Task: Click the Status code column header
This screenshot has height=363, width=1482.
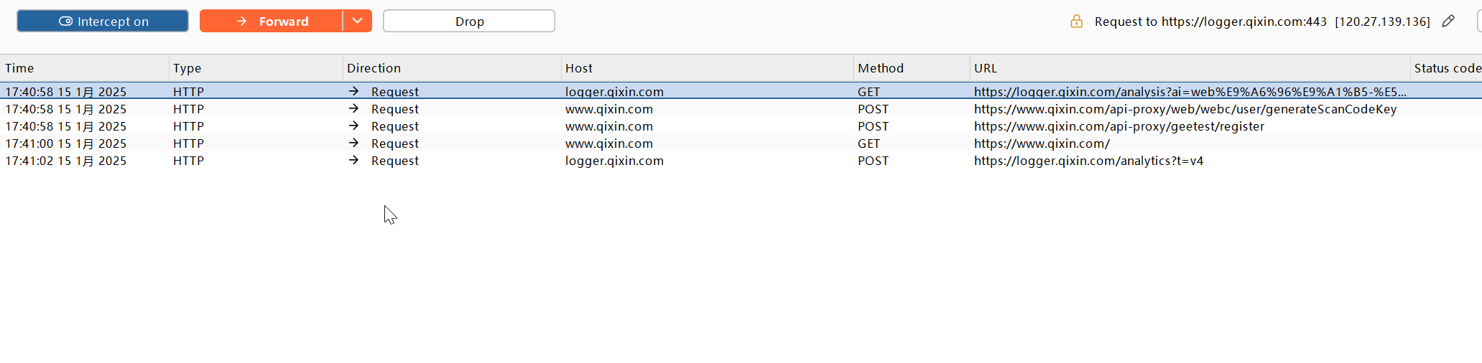Action: (x=1445, y=68)
